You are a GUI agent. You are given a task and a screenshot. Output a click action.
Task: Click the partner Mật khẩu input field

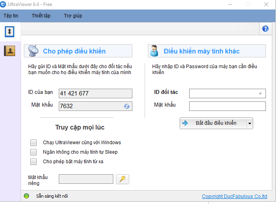(227, 106)
